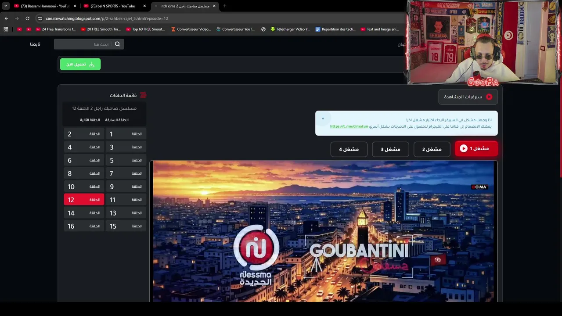The height and width of the screenshot is (316, 562).
Task: Switch to the beIN SPORTS YouTube tab
Action: [115, 6]
